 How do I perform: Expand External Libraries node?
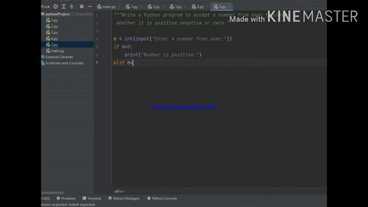pyautogui.click(x=59, y=57)
